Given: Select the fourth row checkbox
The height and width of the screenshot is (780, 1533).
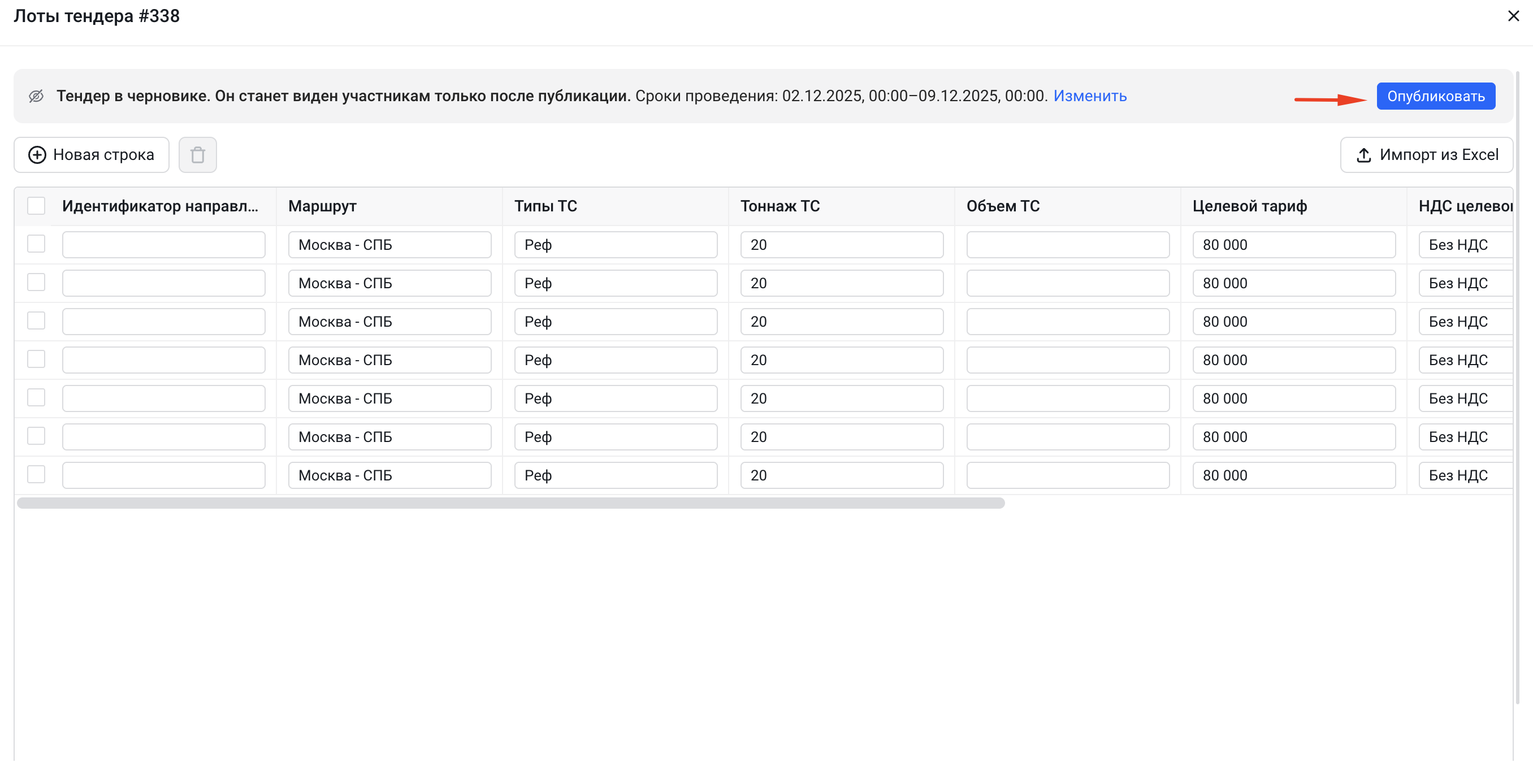Looking at the screenshot, I should [36, 359].
